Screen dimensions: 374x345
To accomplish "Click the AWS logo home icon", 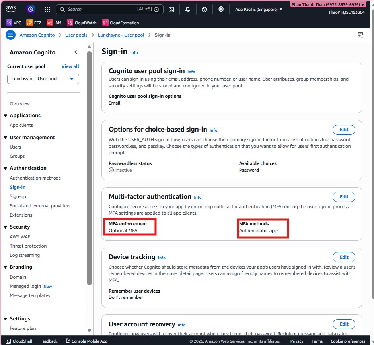I will (x=11, y=9).
